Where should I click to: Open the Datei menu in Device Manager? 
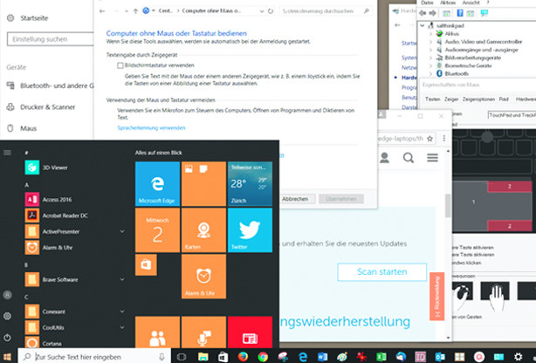[x=427, y=3]
